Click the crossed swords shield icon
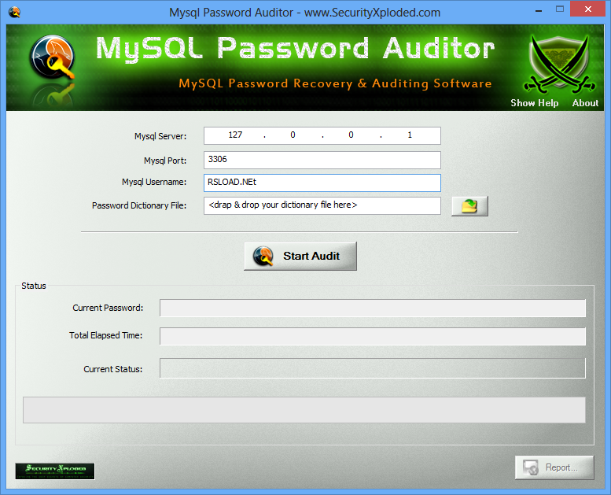 (x=559, y=65)
